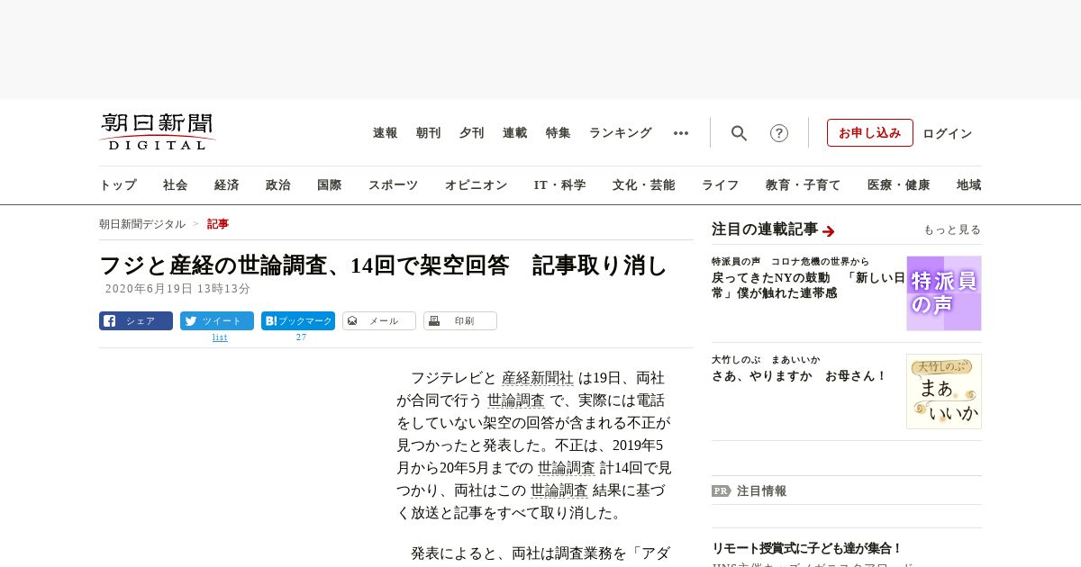
Task: Click the 記事 breadcrumb link
Action: pyautogui.click(x=218, y=224)
